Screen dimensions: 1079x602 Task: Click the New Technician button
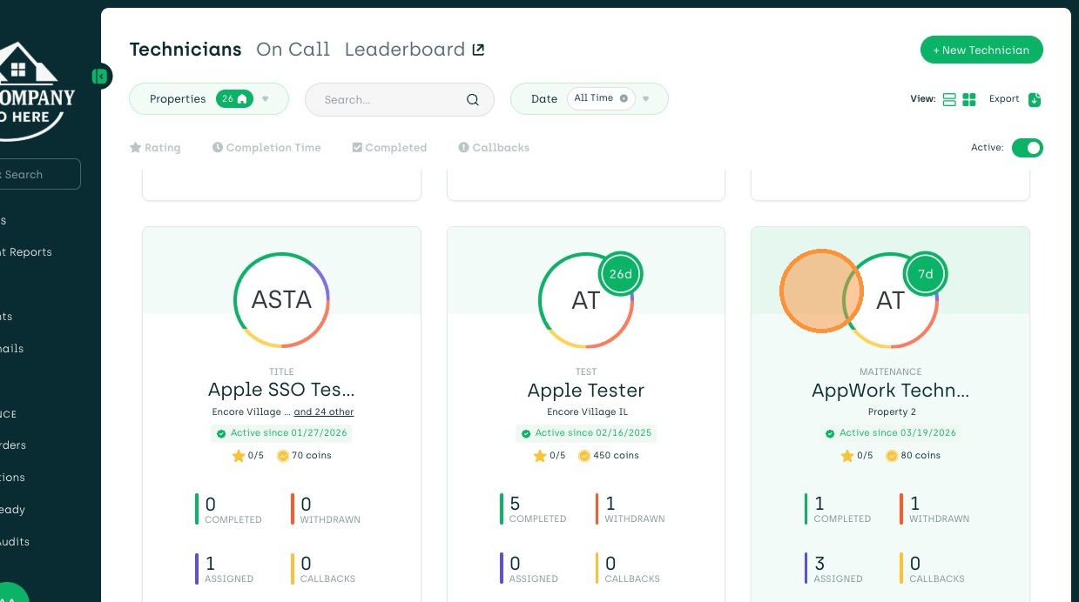click(981, 50)
